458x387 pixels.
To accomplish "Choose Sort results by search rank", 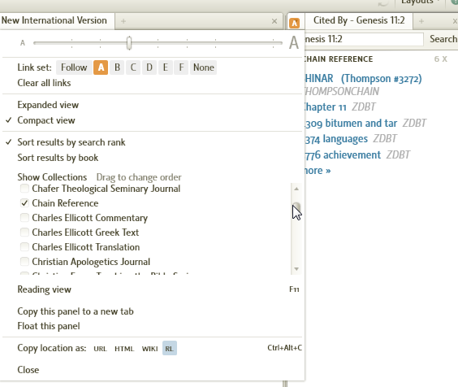I will click(71, 142).
